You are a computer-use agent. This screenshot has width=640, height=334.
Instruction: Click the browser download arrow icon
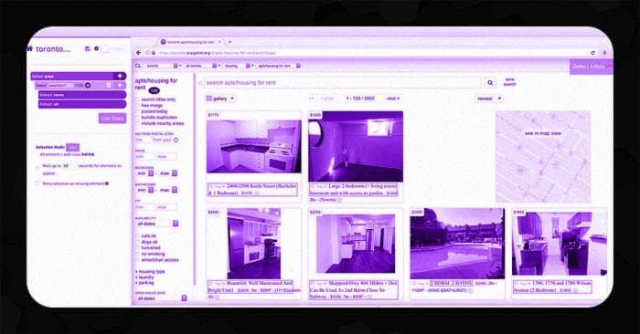[605, 53]
